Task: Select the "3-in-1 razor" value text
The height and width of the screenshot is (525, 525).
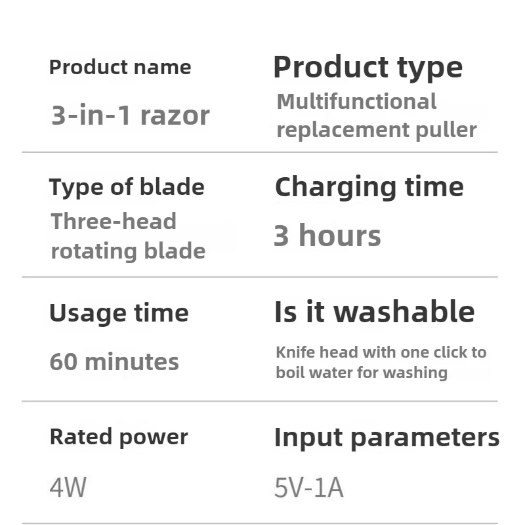Action: pos(131,115)
